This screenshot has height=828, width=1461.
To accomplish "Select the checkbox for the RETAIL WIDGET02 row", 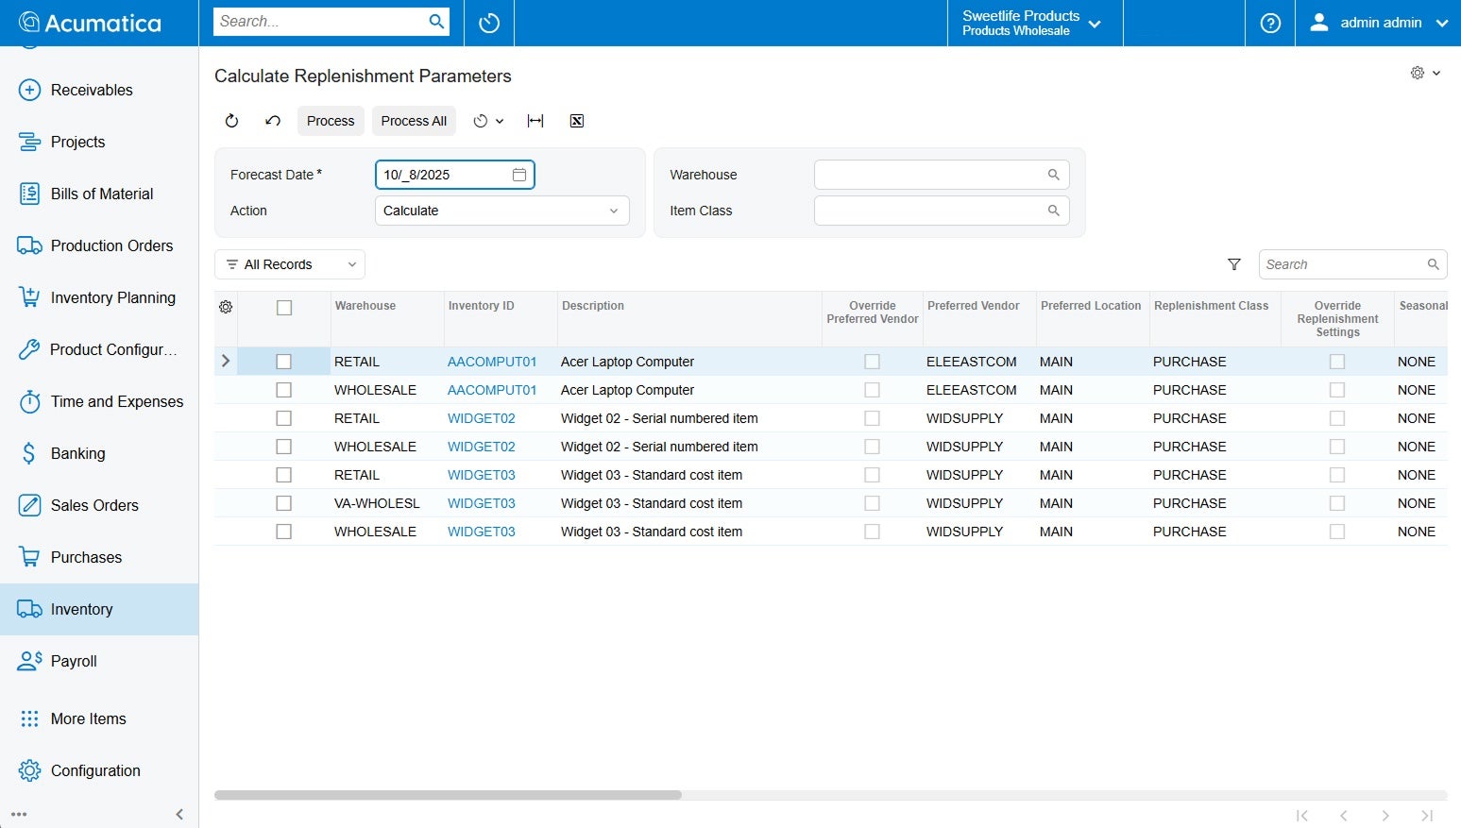I will click(284, 417).
